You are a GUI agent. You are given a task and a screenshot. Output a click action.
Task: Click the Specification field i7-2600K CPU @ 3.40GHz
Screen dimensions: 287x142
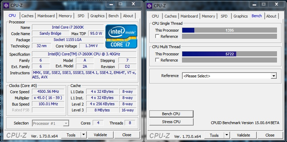point(84,54)
